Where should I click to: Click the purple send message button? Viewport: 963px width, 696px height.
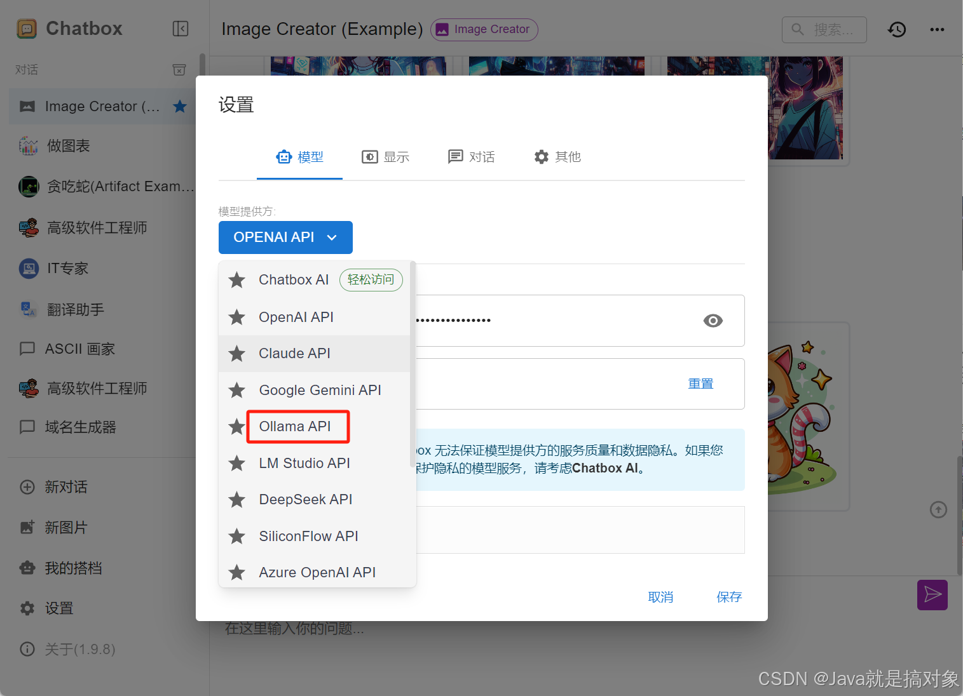[932, 594]
